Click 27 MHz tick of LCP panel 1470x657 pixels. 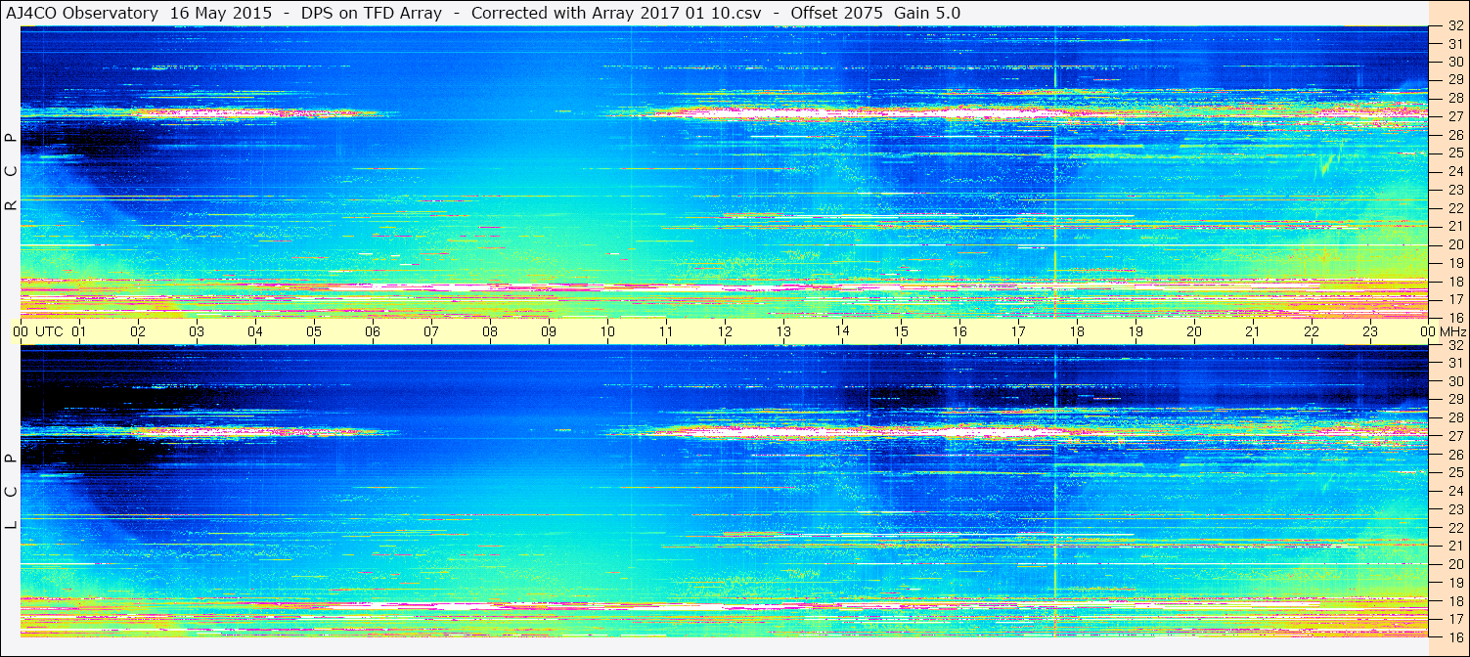click(x=1455, y=436)
